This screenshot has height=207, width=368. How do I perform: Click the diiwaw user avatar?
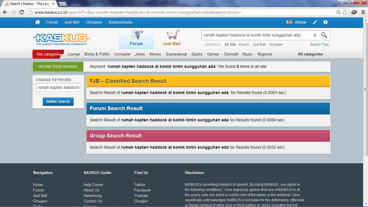click(x=289, y=22)
